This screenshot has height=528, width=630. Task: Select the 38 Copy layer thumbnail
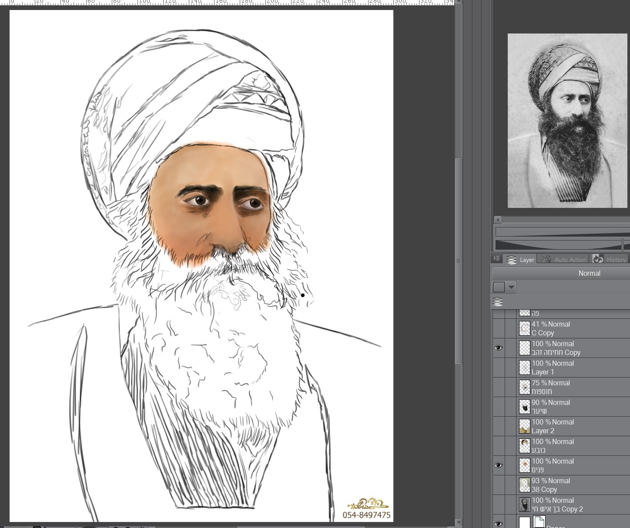(x=525, y=485)
